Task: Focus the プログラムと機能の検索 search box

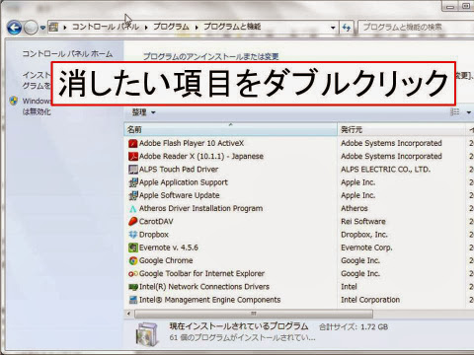Action: pos(416,27)
